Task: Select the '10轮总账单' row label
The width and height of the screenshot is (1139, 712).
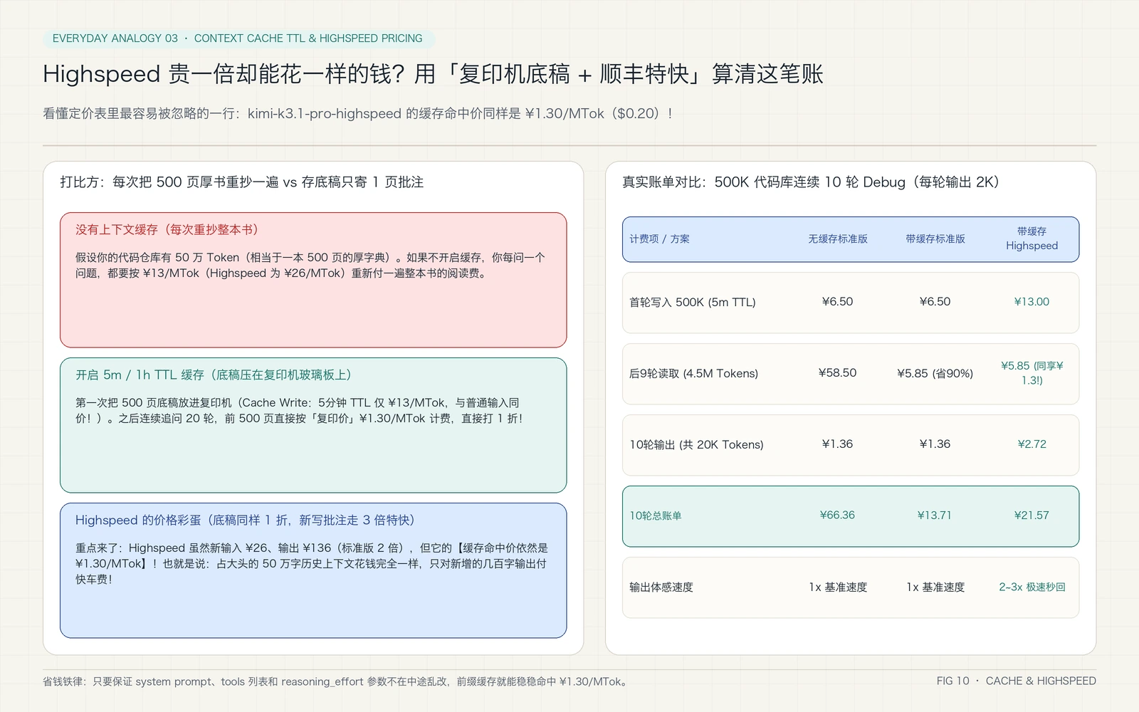Action: pyautogui.click(x=655, y=516)
